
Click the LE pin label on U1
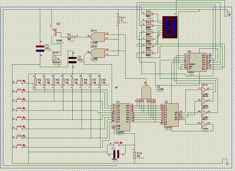tap(119, 129)
